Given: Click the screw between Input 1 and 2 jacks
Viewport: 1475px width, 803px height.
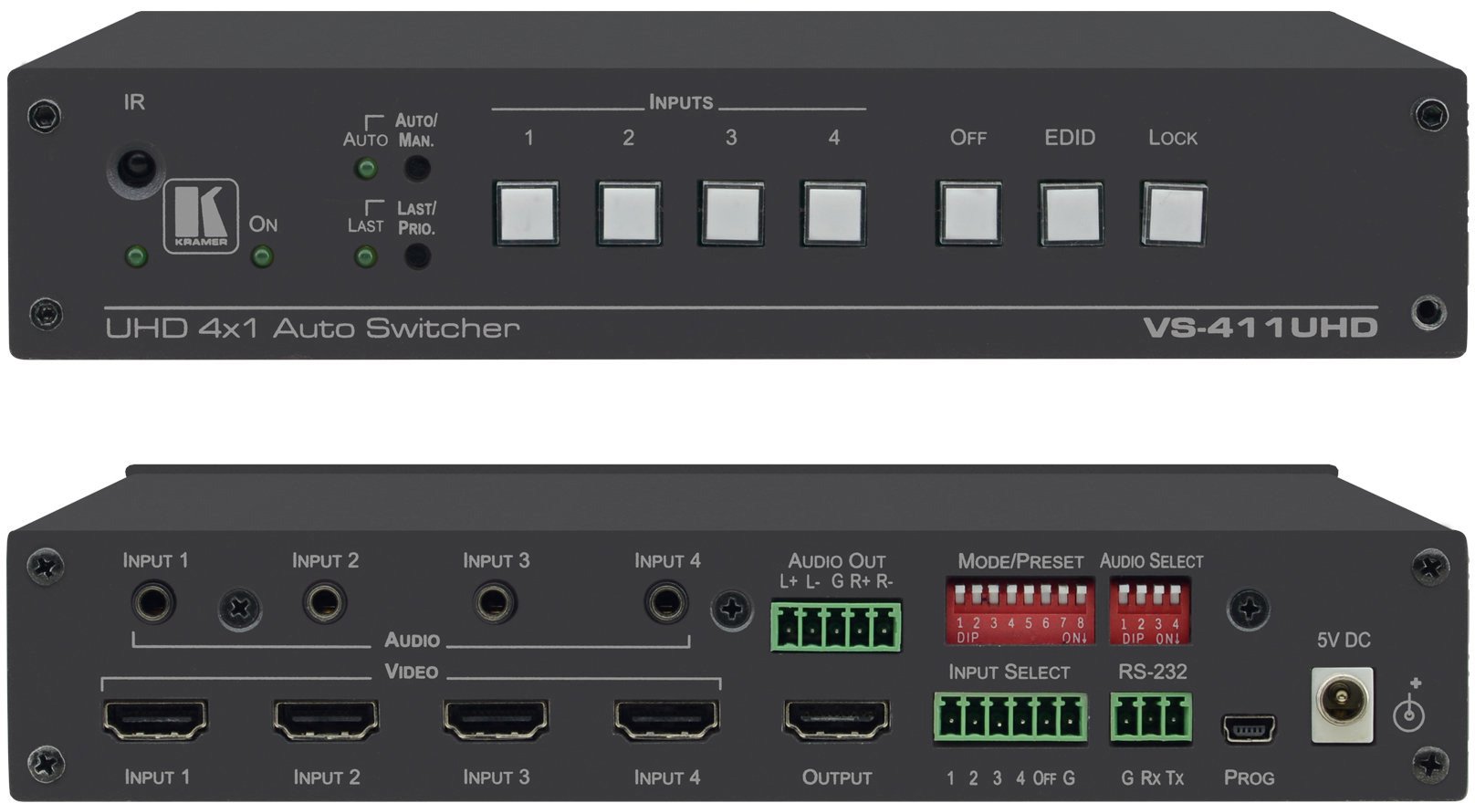Looking at the screenshot, I should 239,608.
